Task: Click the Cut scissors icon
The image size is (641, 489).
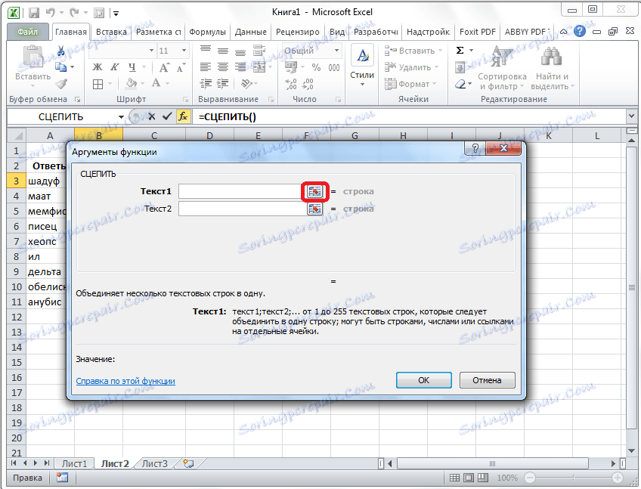Action: coord(61,51)
